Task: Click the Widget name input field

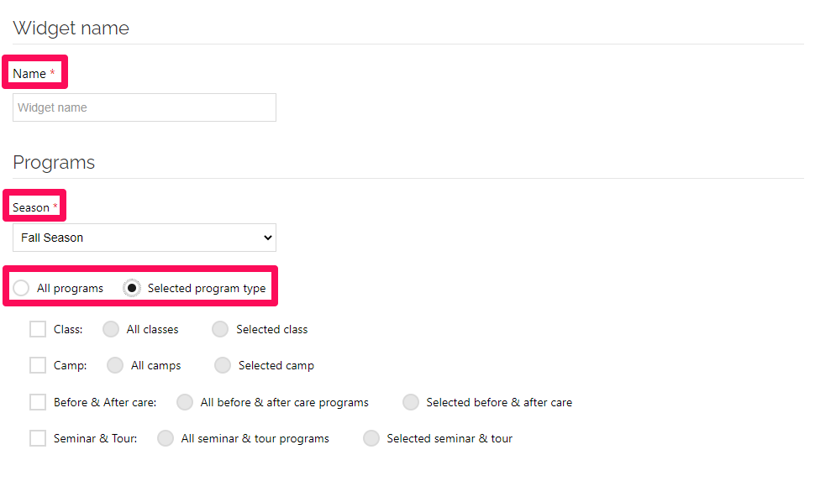Action: pyautogui.click(x=145, y=107)
